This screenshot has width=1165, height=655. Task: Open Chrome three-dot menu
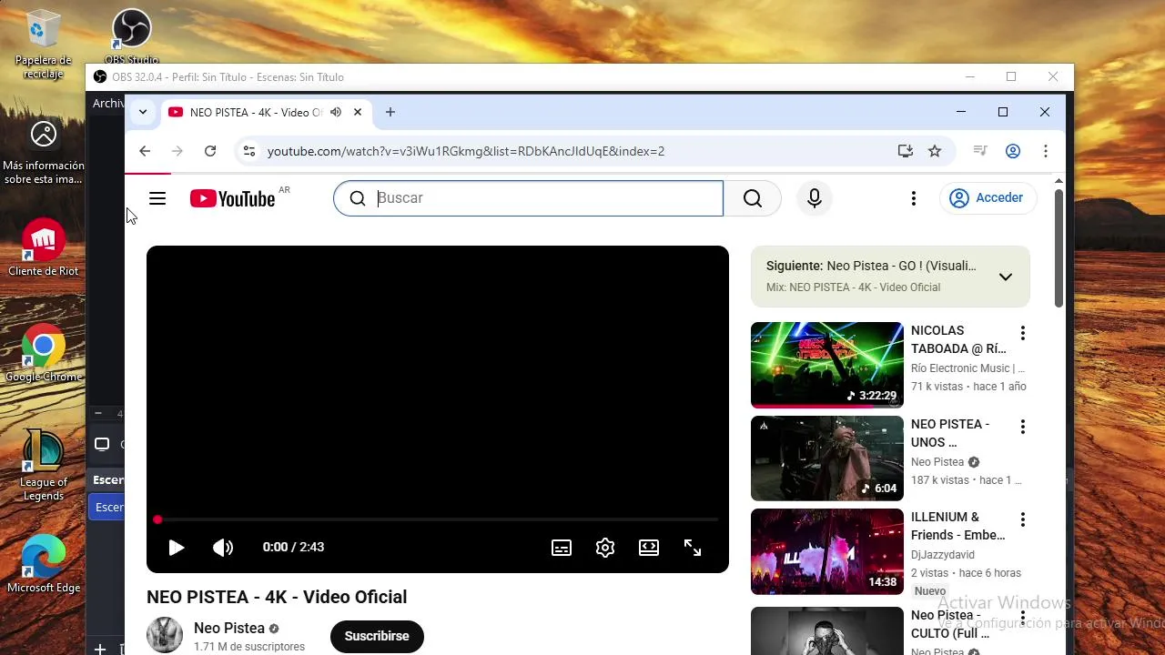1046,151
